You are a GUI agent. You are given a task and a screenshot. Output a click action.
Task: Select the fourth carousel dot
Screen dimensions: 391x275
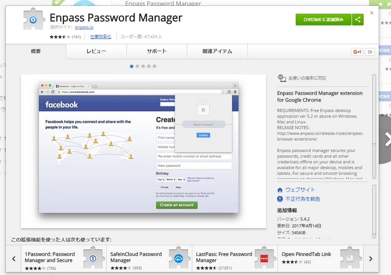(149, 67)
